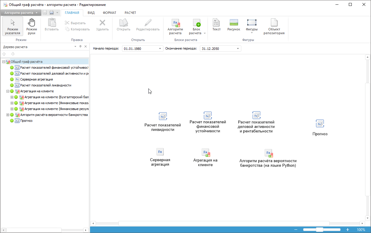This screenshot has height=233, width=371.
Task: Open the Дерево расчета panel options dropdown arrow
Action: click(75, 47)
